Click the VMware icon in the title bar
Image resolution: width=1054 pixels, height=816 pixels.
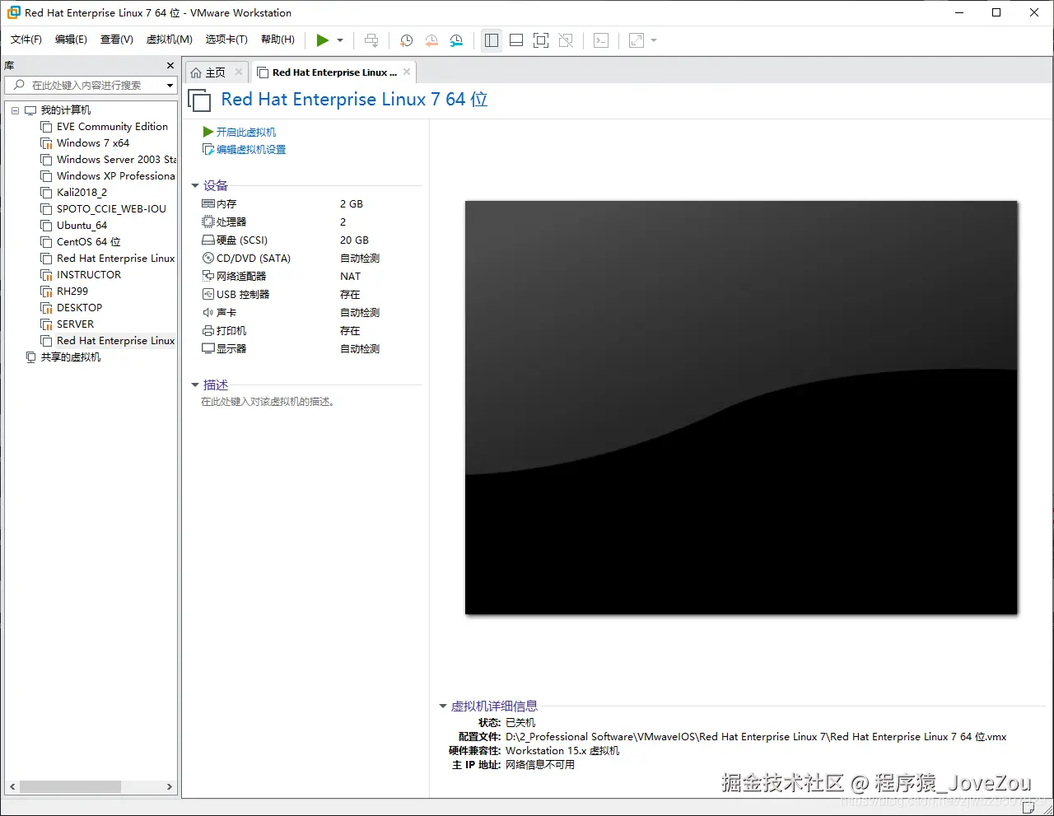(x=13, y=12)
